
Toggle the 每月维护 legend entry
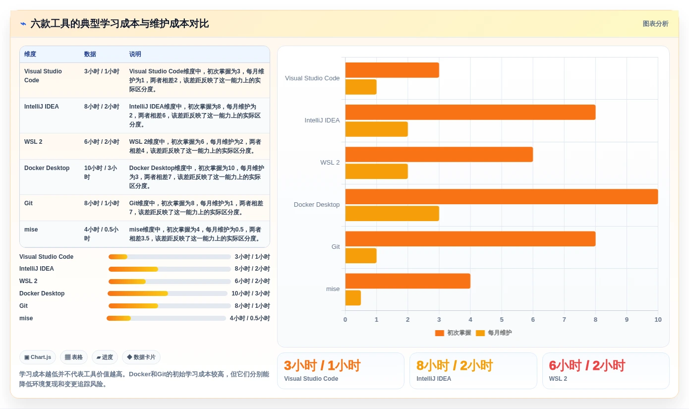(x=494, y=333)
